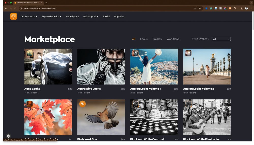Show only Presets in the marketplace
This screenshot has width=254, height=145.
coord(157,39)
